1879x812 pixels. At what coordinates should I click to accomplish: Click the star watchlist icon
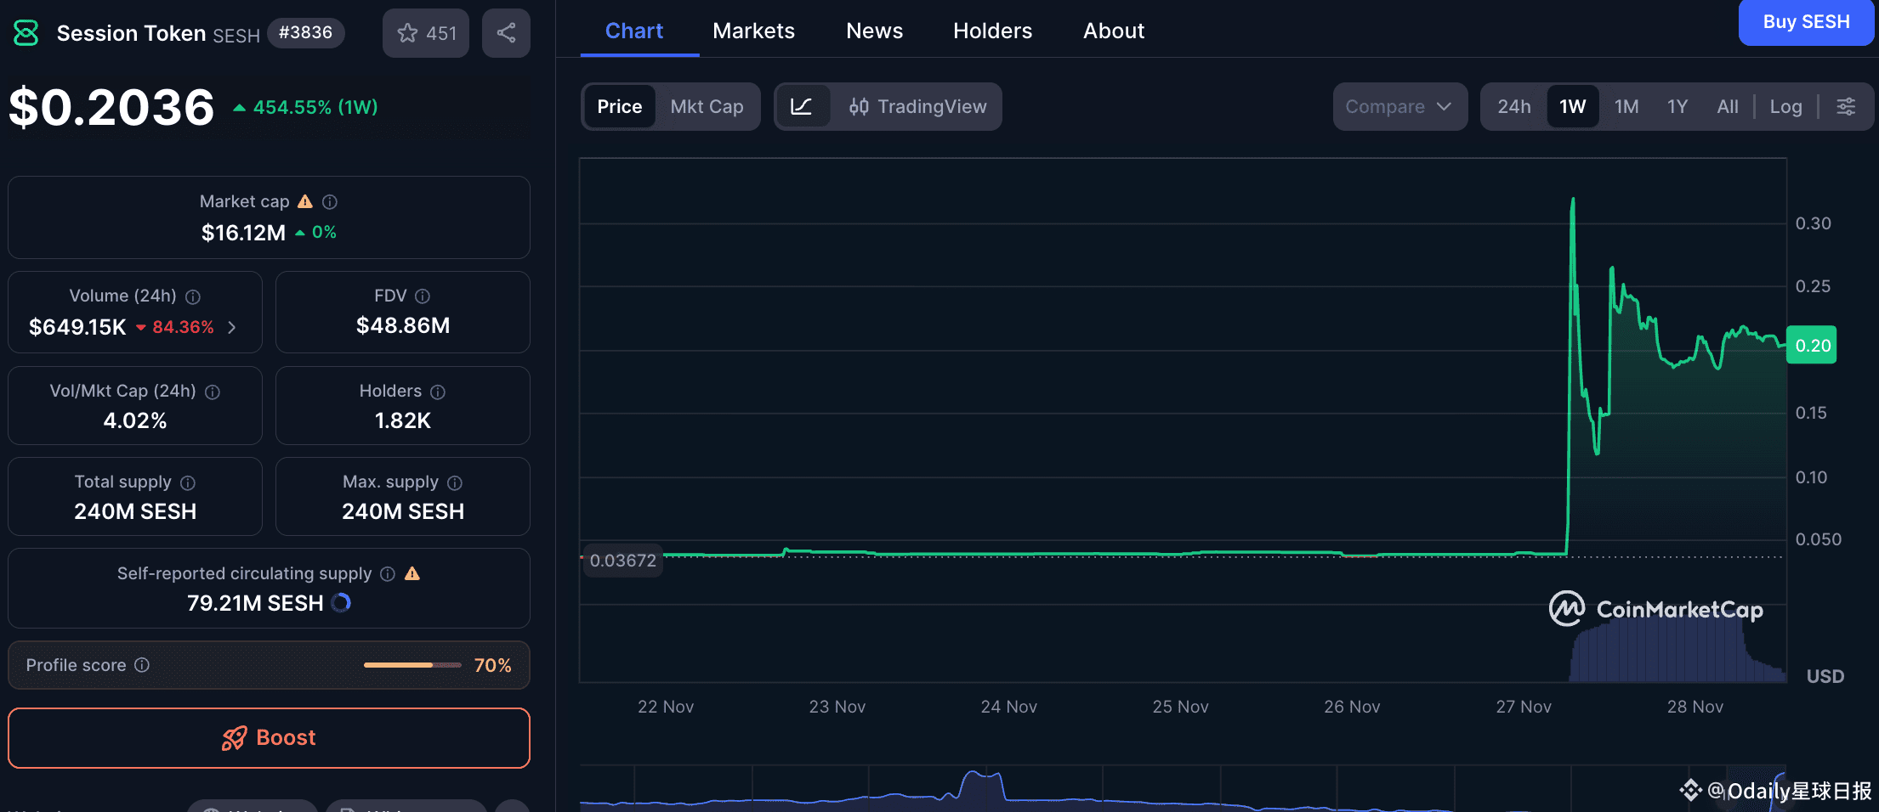pyautogui.click(x=408, y=33)
